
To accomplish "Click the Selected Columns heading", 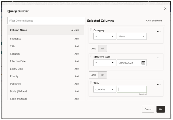I will tap(100, 21).
